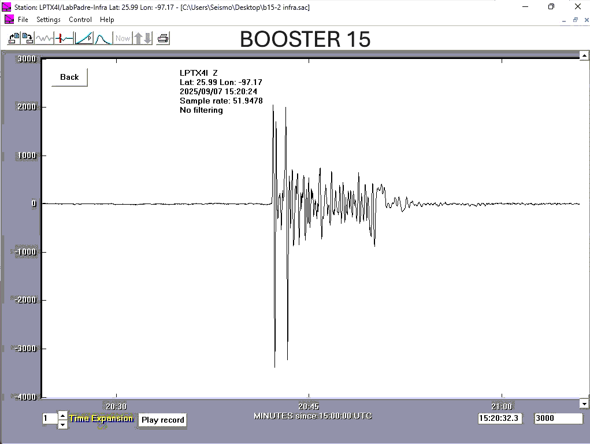Open the File menu
This screenshot has height=444, width=590.
tap(23, 20)
